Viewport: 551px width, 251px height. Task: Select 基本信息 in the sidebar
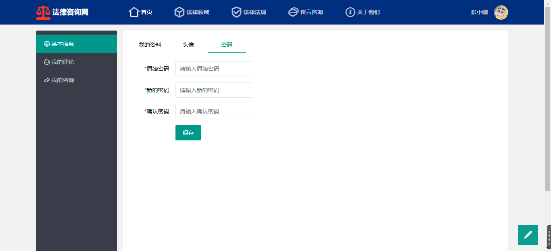tap(77, 44)
